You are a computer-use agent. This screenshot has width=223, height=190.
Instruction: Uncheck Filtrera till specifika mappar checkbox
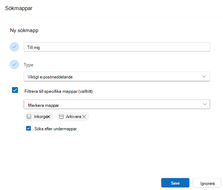[15, 90]
